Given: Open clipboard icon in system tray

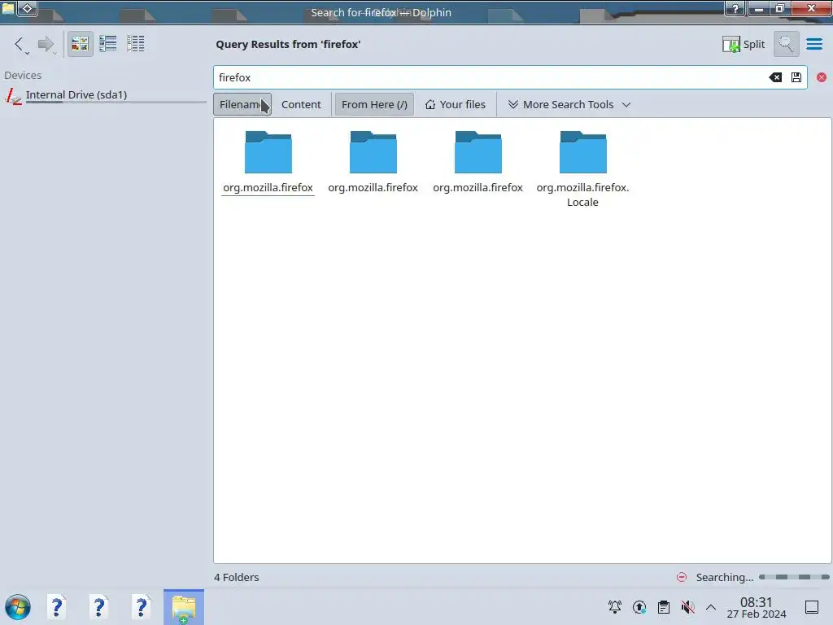Looking at the screenshot, I should tap(664, 607).
